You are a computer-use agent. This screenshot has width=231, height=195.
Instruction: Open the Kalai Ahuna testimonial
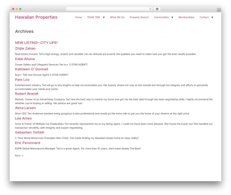(x=25, y=59)
